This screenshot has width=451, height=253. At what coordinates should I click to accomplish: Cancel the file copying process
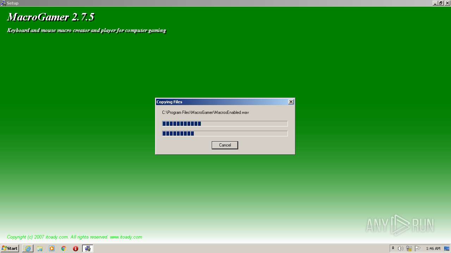(x=225, y=145)
